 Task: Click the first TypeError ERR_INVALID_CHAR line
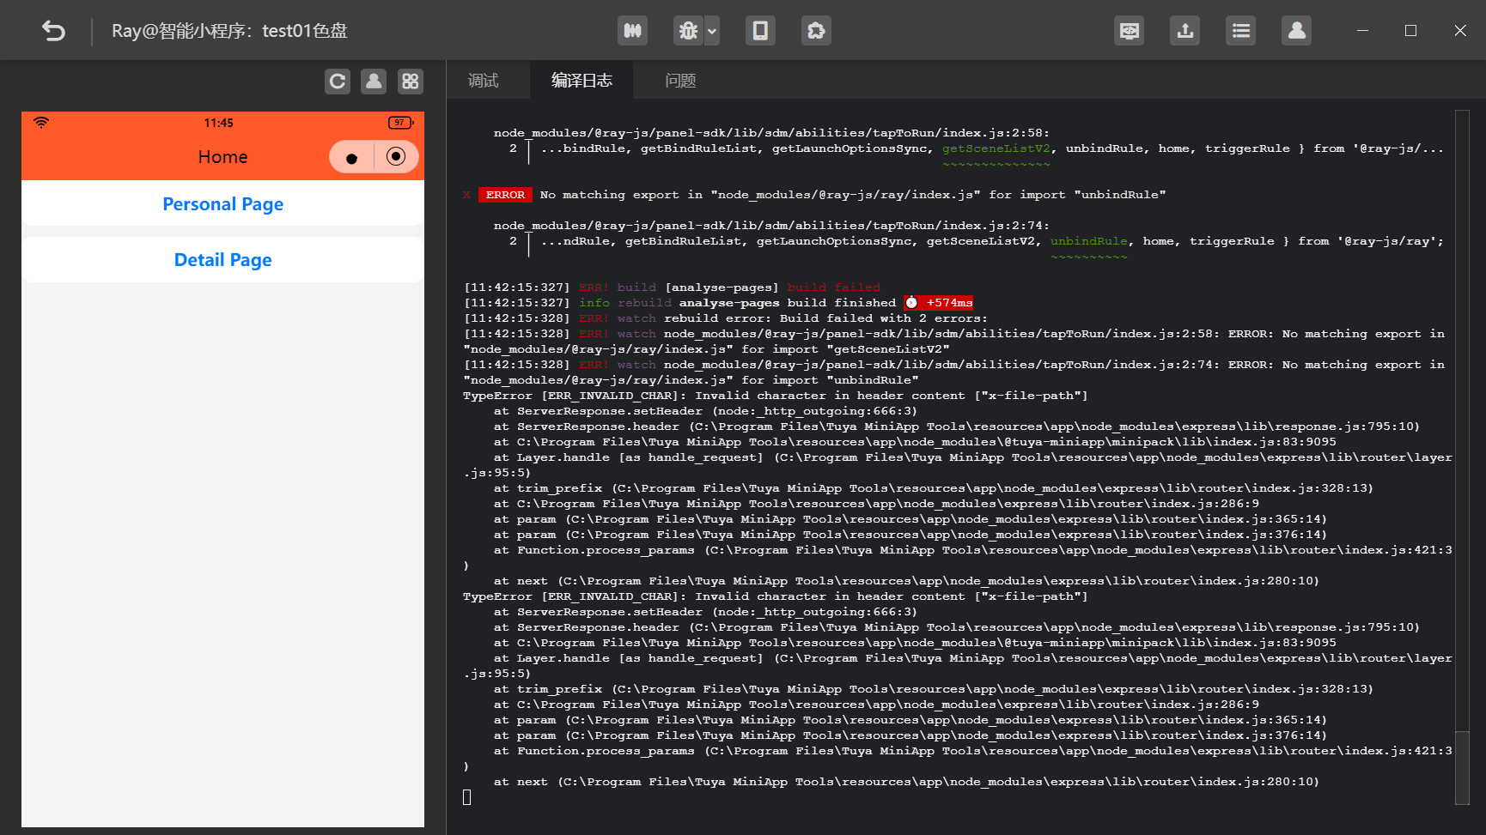pos(776,396)
